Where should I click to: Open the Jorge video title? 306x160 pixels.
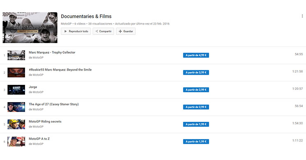(x=33, y=87)
